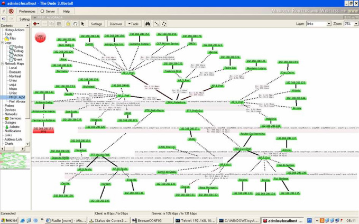Click the dotted circle layout icon
The height and width of the screenshot is (224, 359).
click(164, 24)
